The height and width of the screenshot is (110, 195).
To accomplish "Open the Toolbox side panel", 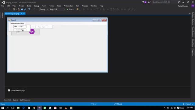I will [2, 15].
